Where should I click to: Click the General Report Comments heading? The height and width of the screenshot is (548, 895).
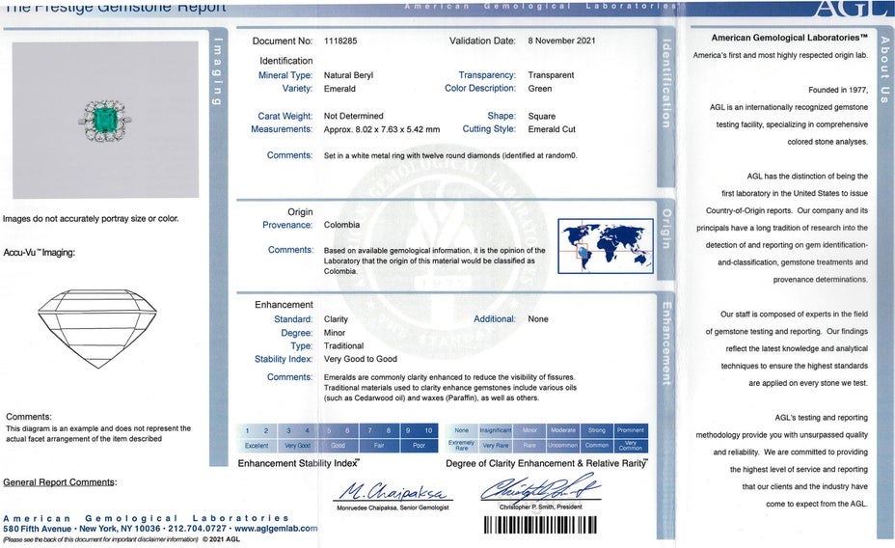click(x=59, y=482)
